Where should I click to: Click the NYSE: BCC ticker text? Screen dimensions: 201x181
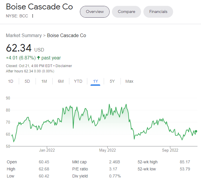point(17,16)
